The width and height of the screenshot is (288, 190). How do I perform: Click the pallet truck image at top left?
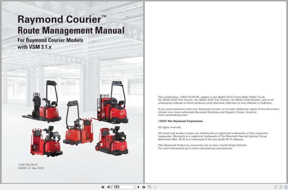pyautogui.click(x=42, y=101)
